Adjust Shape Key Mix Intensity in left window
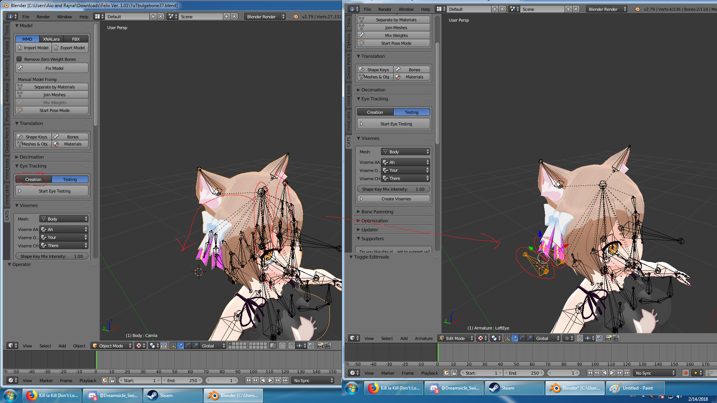Viewport: 717px width, 403px height. coord(52,256)
